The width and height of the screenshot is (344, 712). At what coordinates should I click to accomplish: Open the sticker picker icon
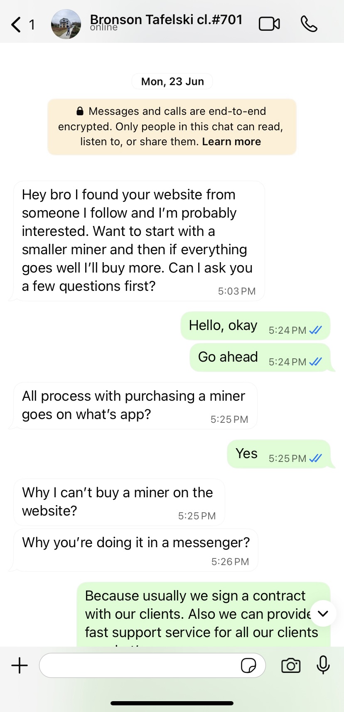[x=248, y=665]
